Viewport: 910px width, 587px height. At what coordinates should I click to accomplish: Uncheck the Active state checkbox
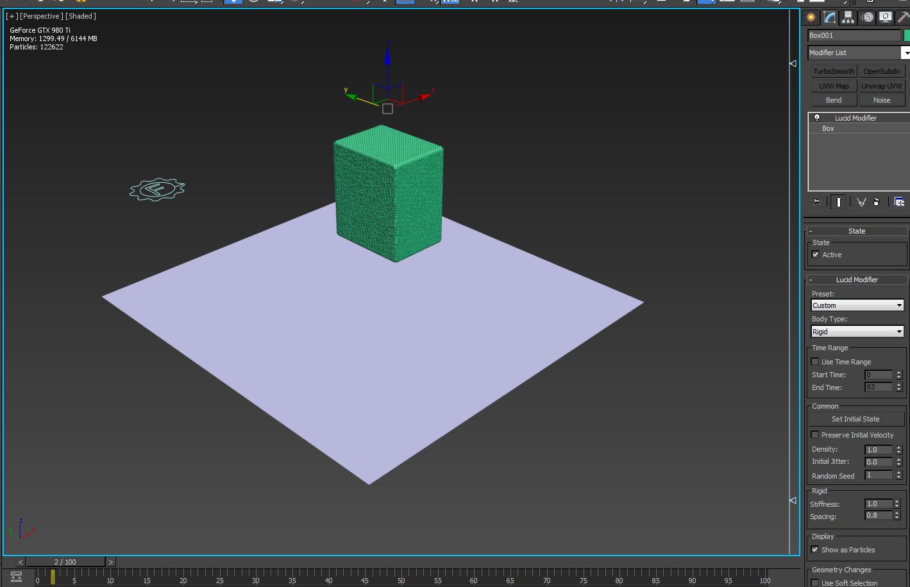pos(816,255)
